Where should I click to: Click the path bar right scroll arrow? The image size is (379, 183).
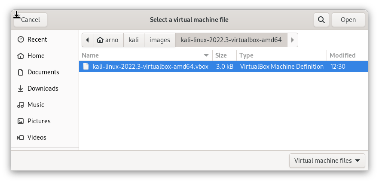(292, 40)
